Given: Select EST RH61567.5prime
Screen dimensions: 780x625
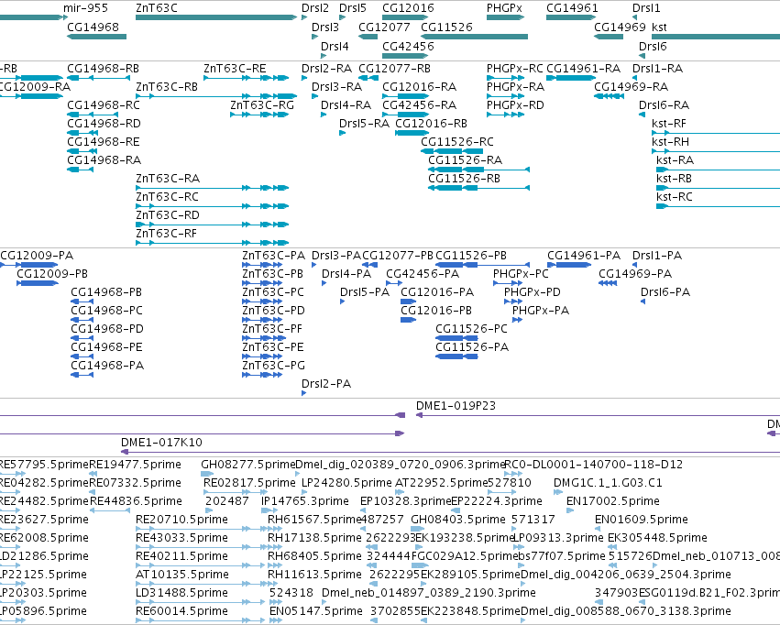Looking at the screenshot, I should point(313,519).
